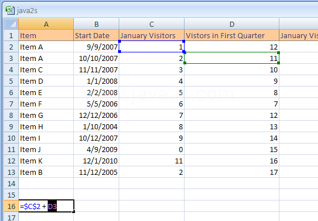Select the Item K cell
This screenshot has height=221, width=318.
point(46,161)
